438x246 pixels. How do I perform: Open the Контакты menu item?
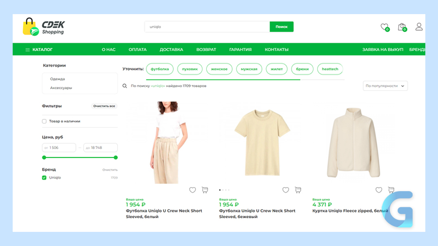click(x=276, y=50)
